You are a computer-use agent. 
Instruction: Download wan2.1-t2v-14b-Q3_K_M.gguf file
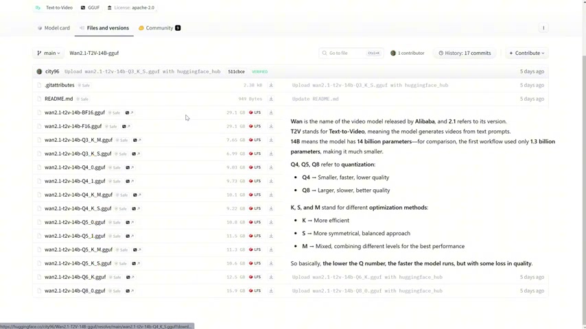pyautogui.click(x=271, y=140)
